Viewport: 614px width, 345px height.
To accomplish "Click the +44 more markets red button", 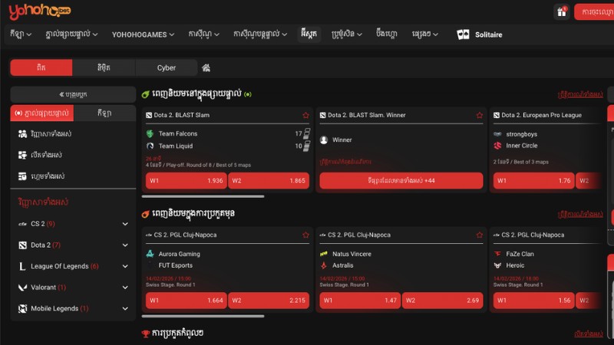I will pos(401,181).
